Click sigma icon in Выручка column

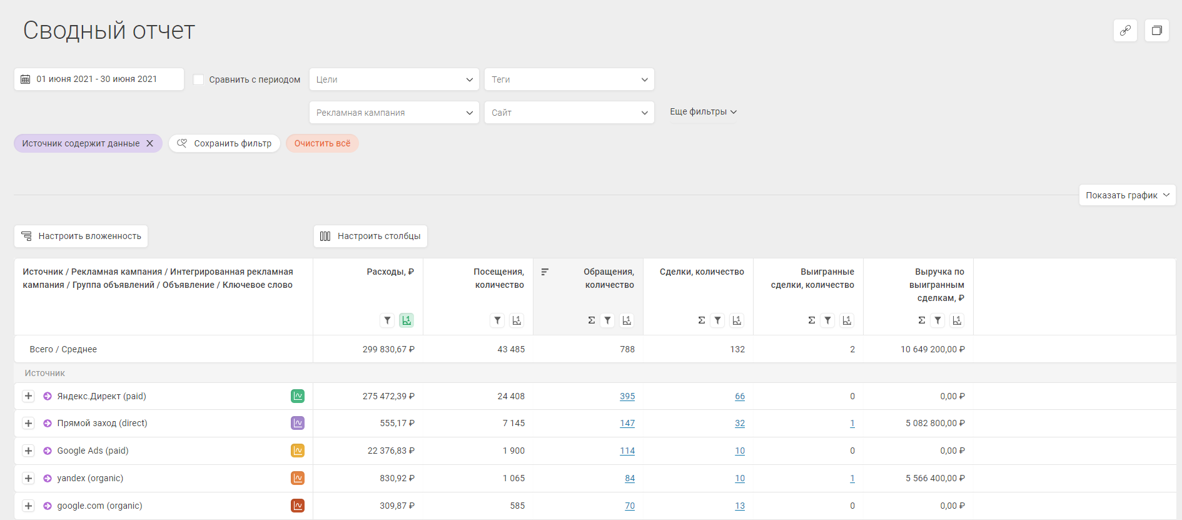921,320
